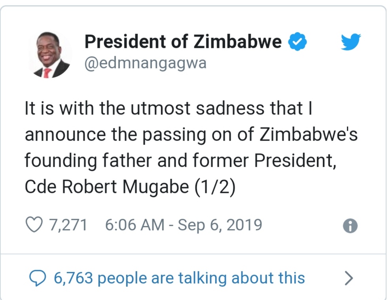Screen dimensions: 389x300
Task: Click the "Sep 6, 2019" date text
Action: click(220, 225)
